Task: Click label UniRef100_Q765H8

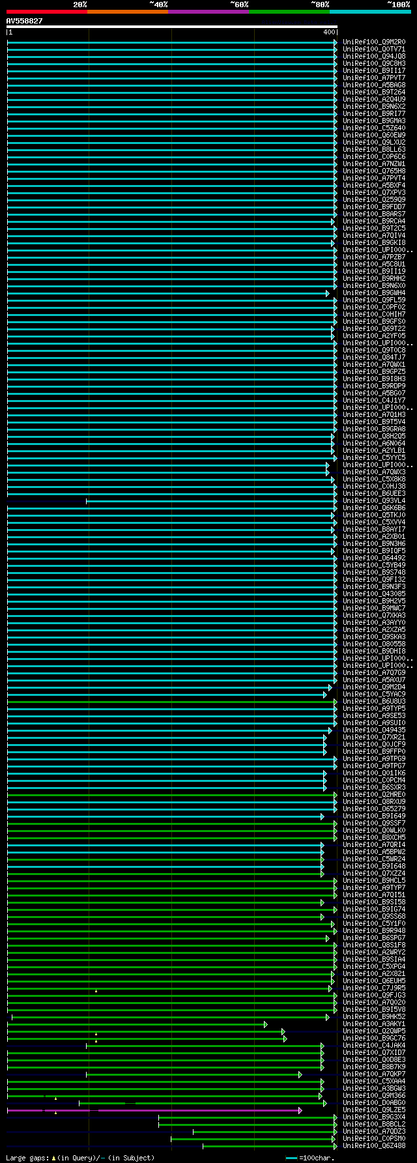Action: point(374,171)
